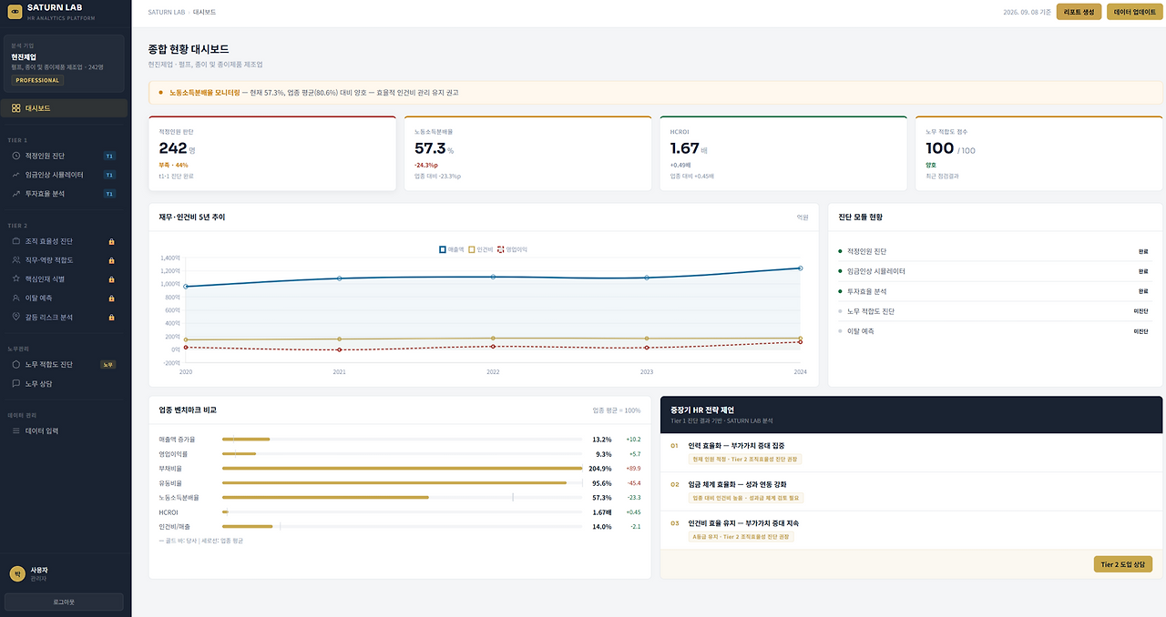Click the 노동소득분배율 모니터링 alert banner
The width and height of the screenshot is (1166, 617).
point(655,93)
